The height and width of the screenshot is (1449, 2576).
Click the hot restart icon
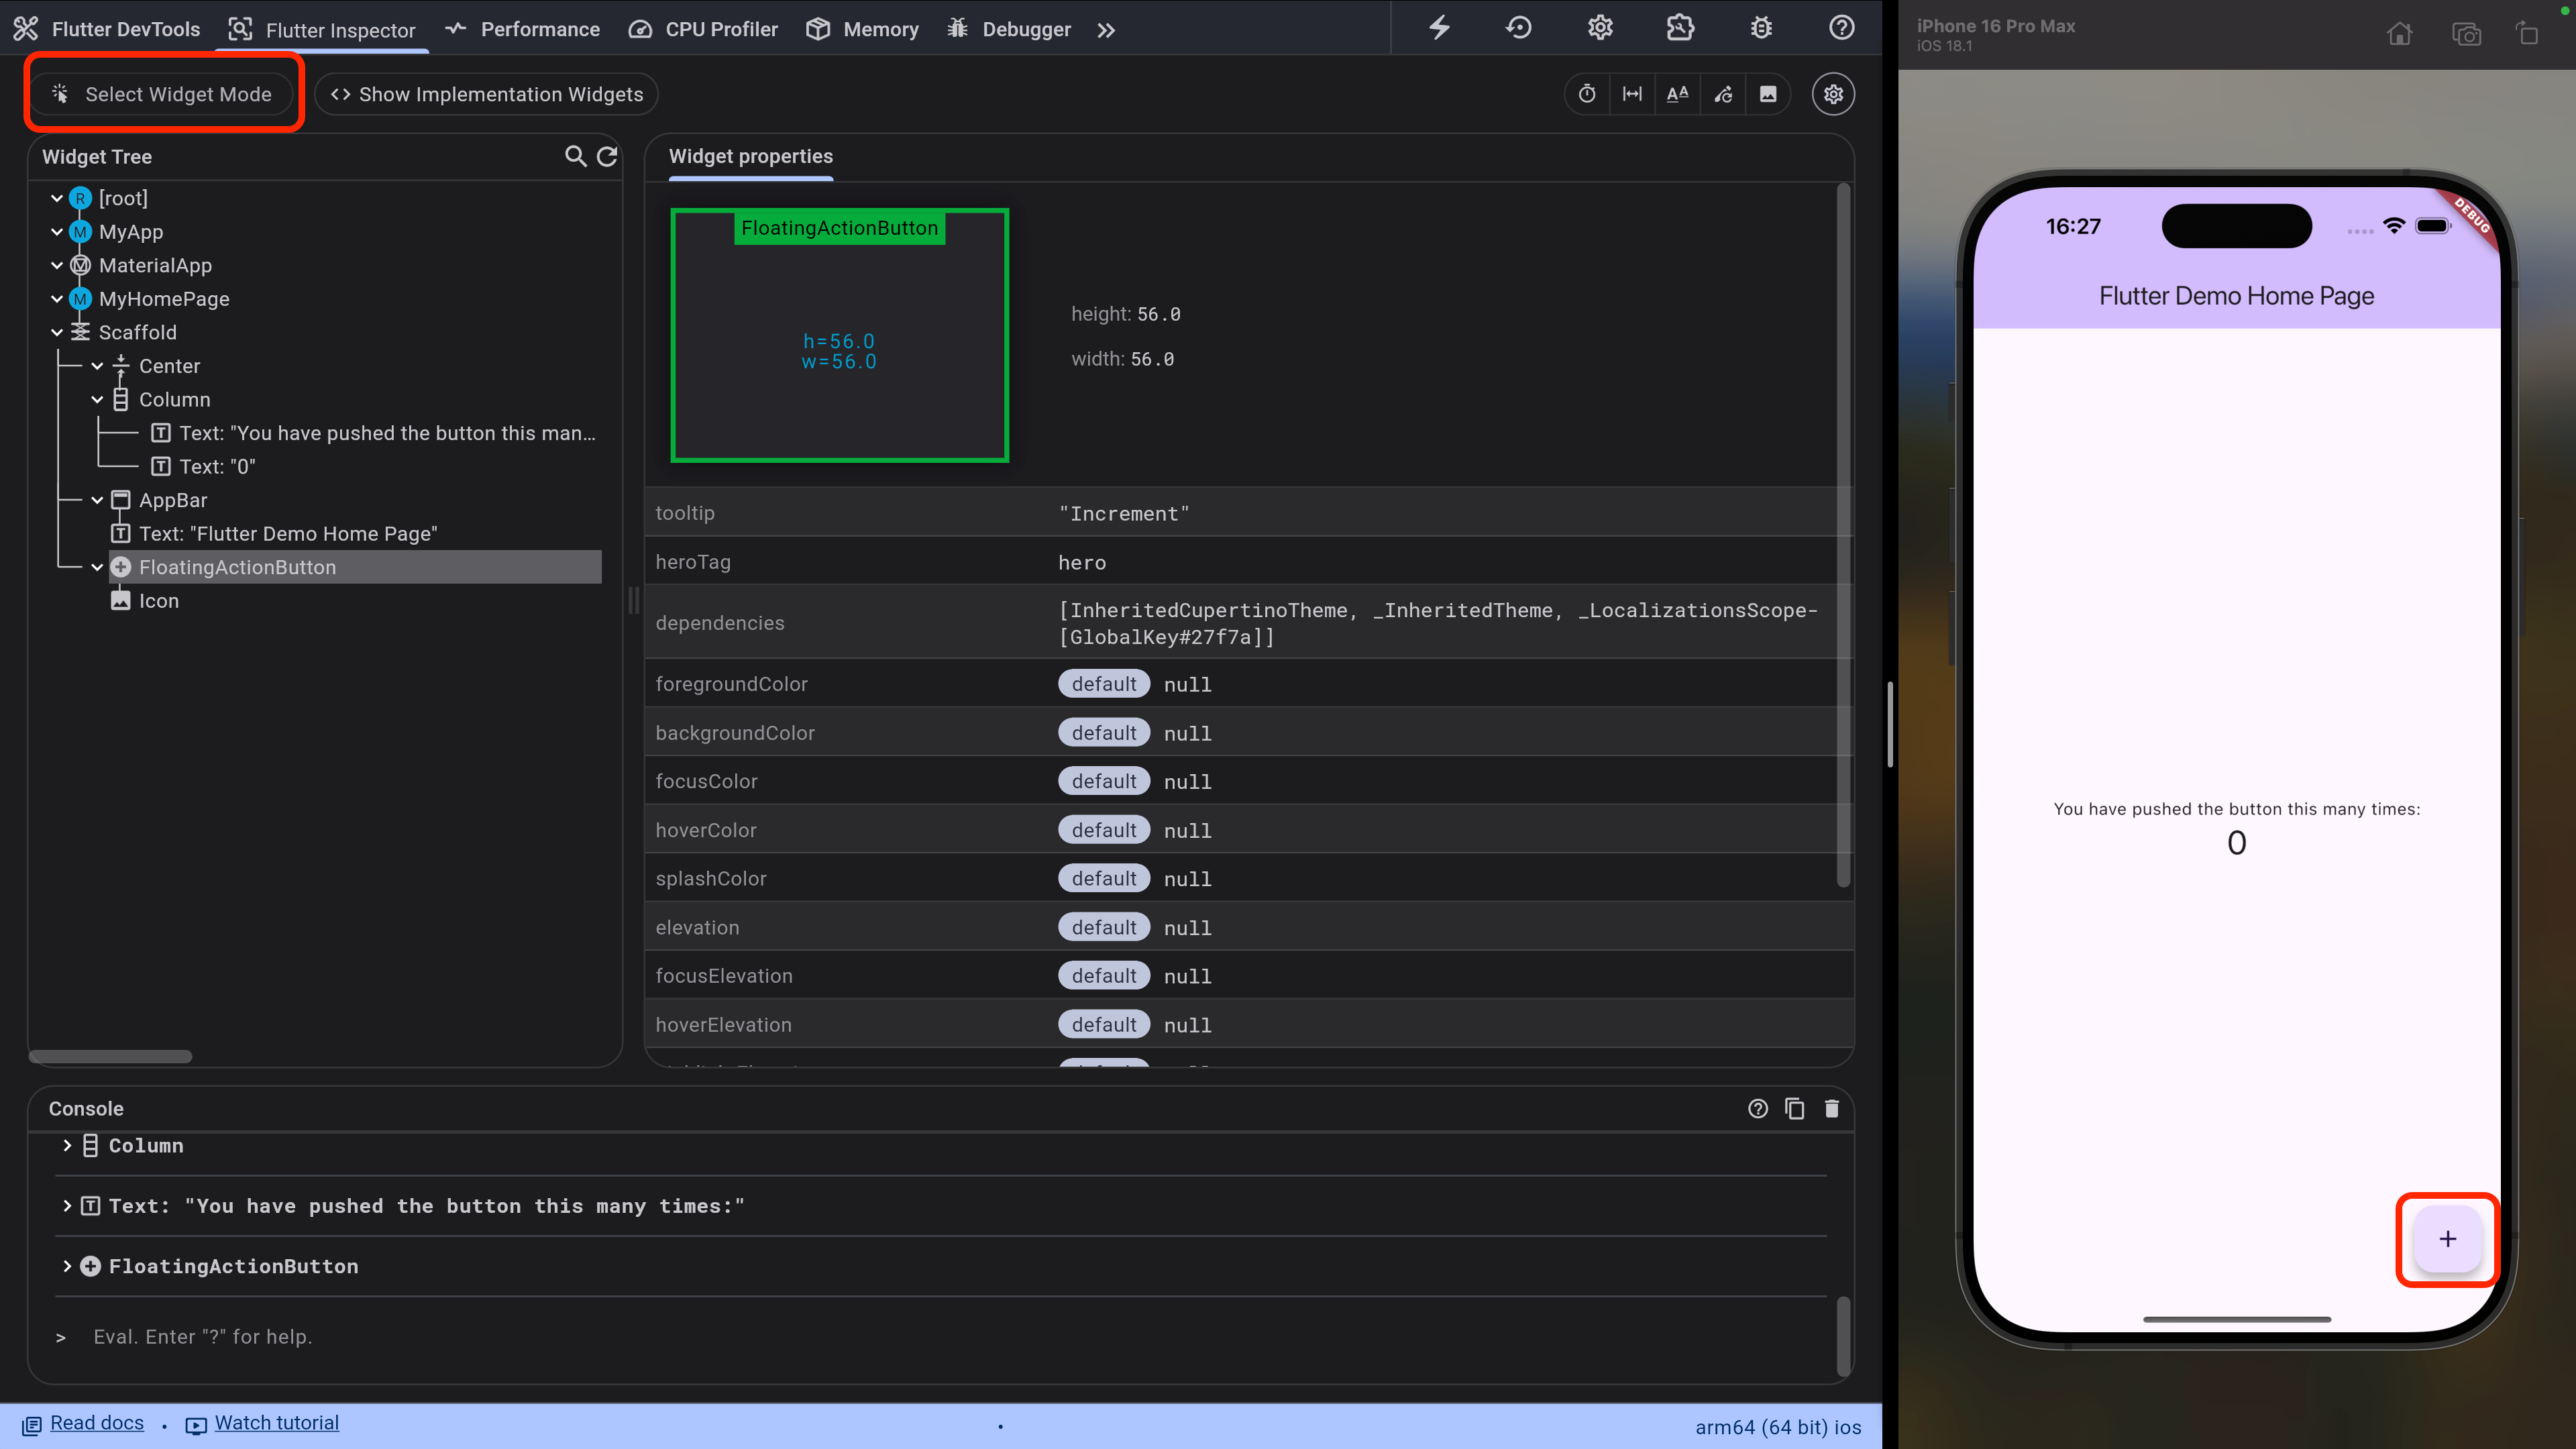(x=1518, y=28)
